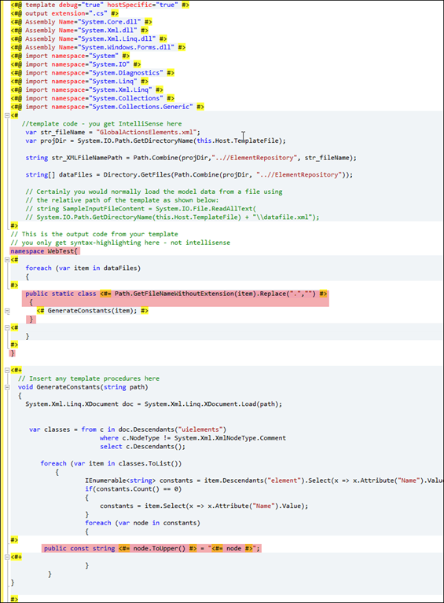This screenshot has width=444, height=603.
Task: Click "System.Core.dll" assembly name
Action: (x=109, y=22)
